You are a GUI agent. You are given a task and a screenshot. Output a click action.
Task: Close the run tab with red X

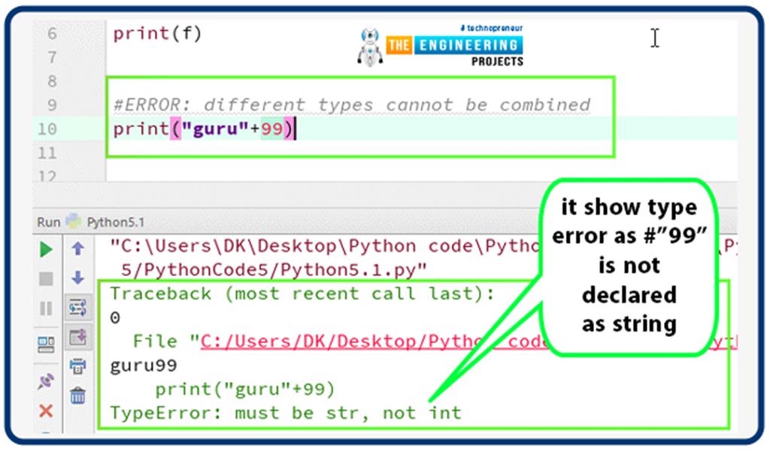[x=46, y=411]
